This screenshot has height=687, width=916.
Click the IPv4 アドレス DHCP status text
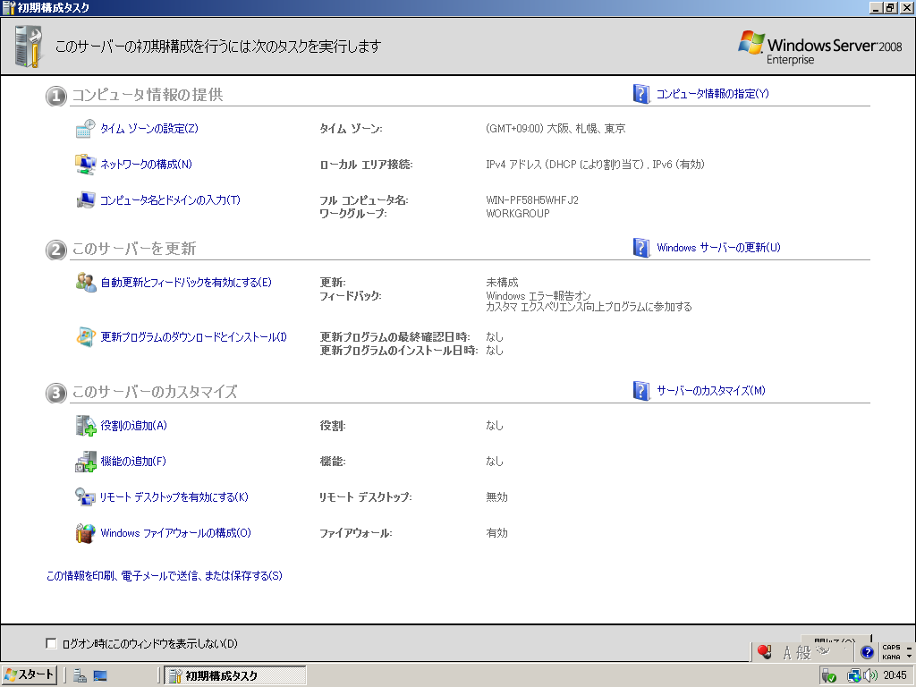(x=595, y=165)
